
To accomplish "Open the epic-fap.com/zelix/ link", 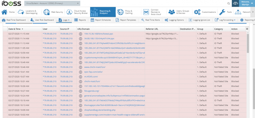I will tap(93, 72).
